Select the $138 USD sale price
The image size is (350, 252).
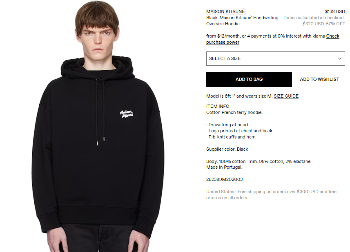335,11
